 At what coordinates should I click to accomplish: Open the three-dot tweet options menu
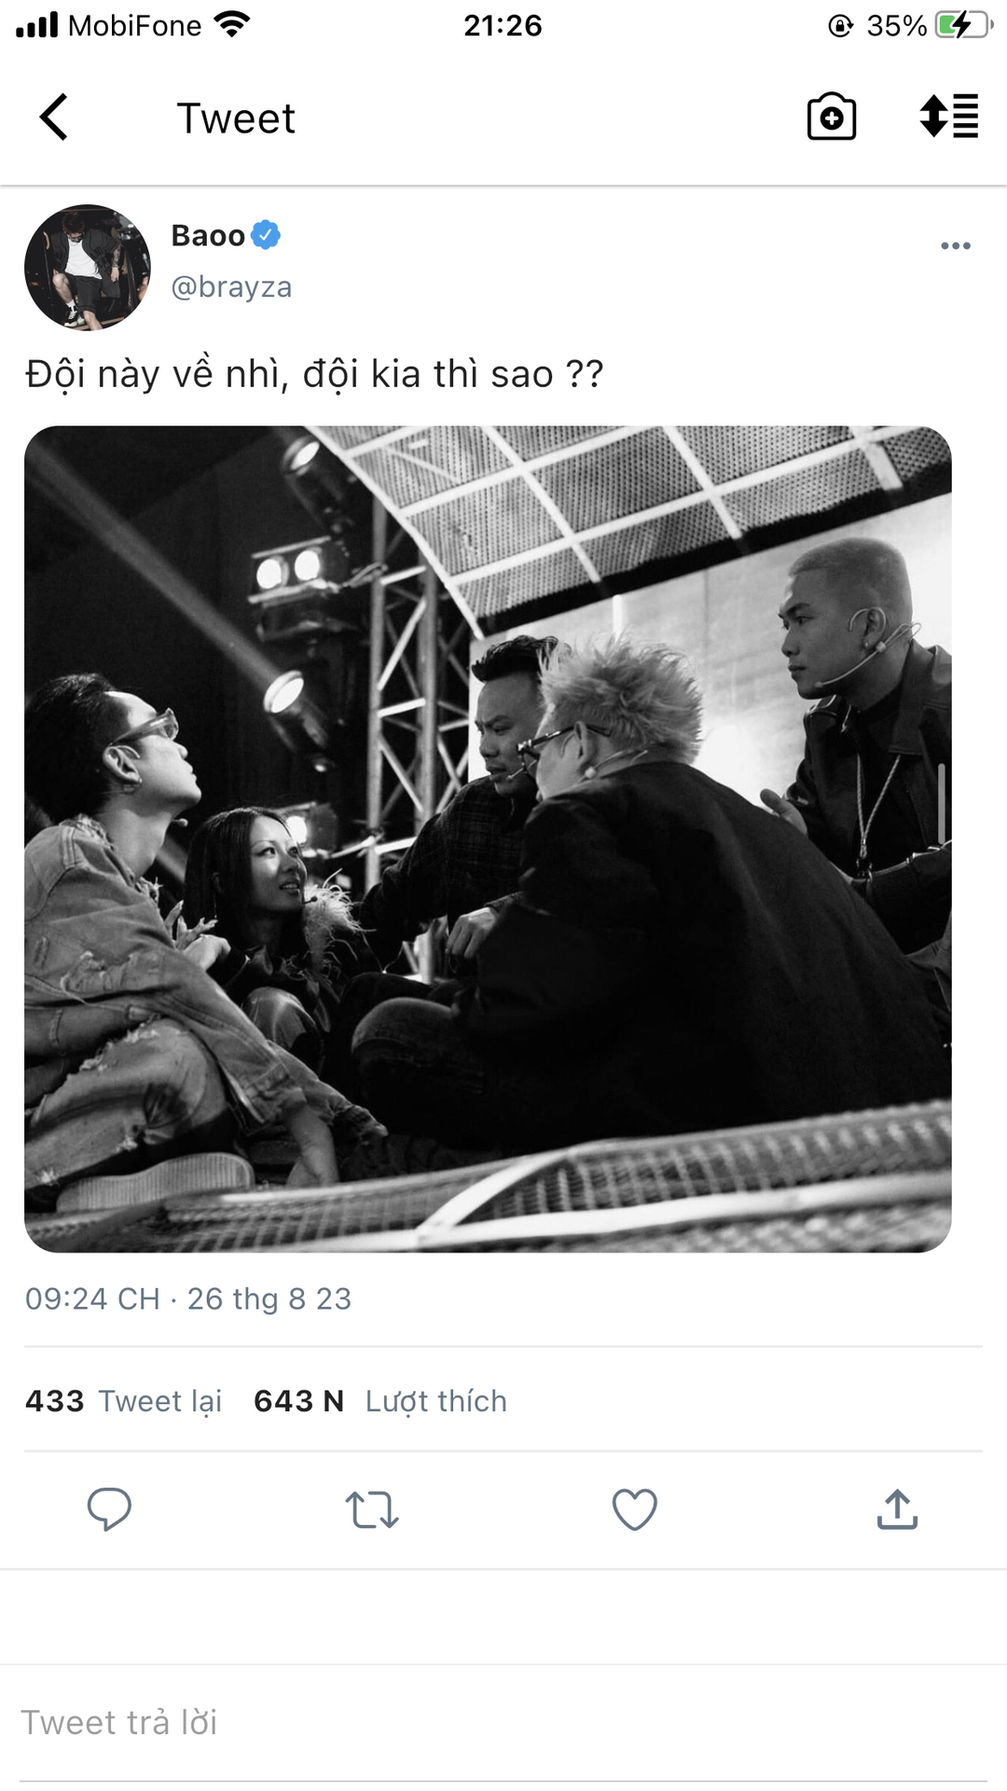[956, 246]
